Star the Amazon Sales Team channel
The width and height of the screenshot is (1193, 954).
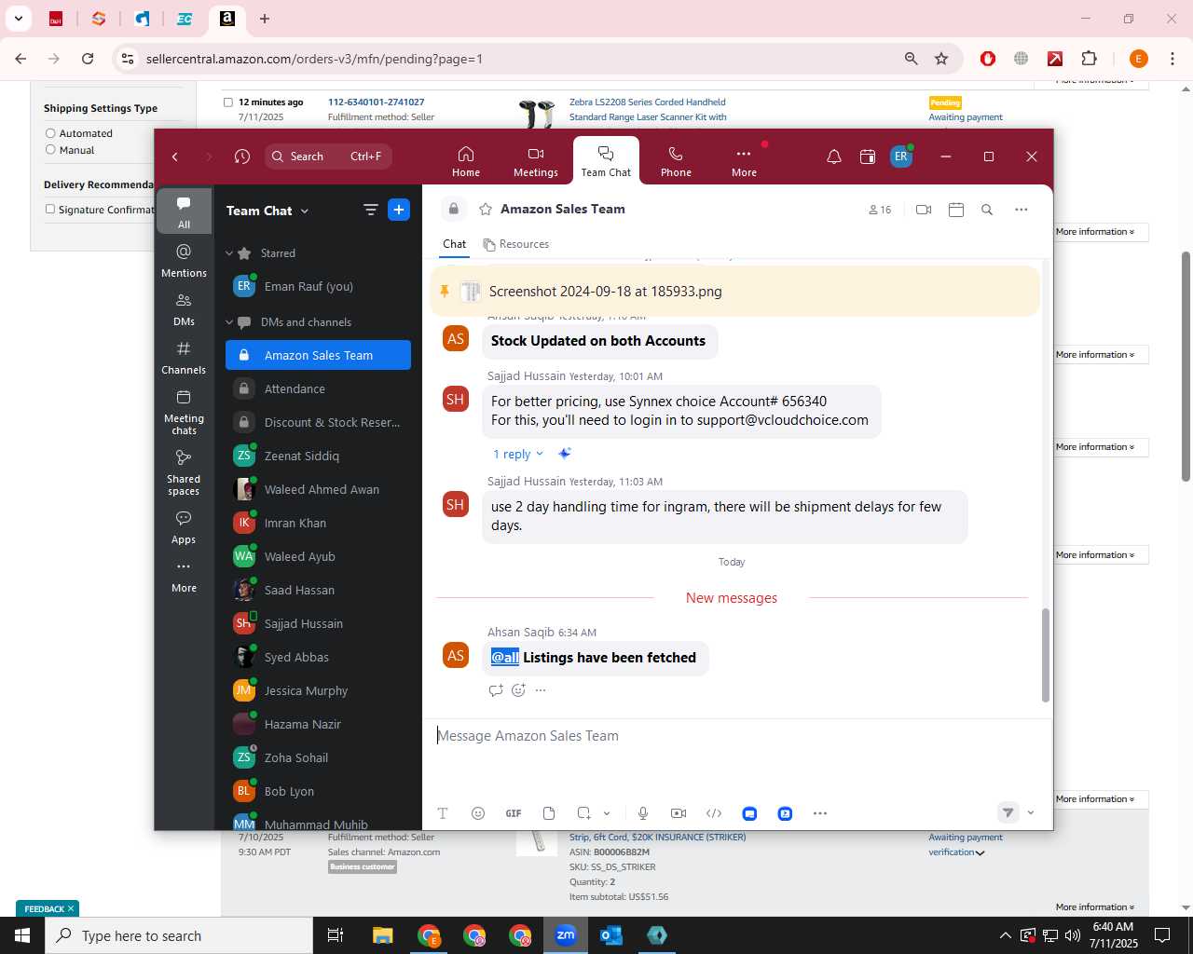(x=486, y=210)
